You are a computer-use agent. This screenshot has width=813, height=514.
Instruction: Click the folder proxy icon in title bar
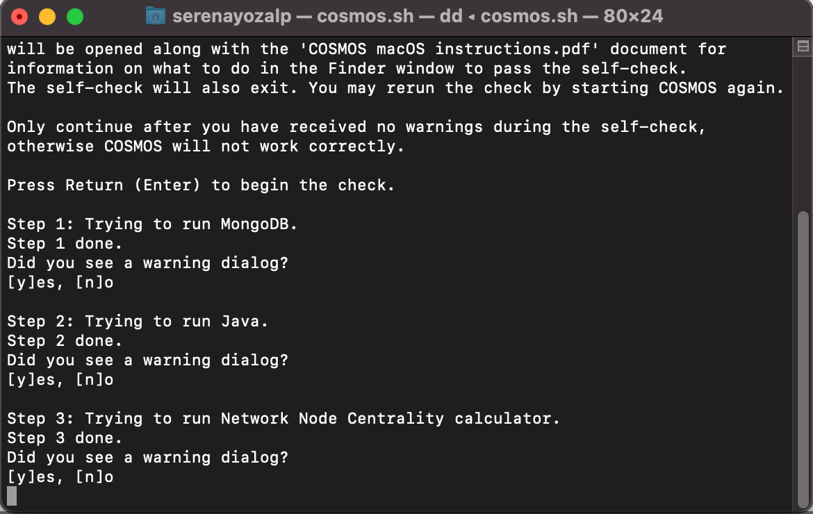click(x=156, y=15)
